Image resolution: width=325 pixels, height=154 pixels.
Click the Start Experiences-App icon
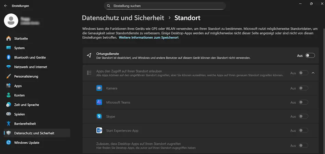(x=99, y=130)
